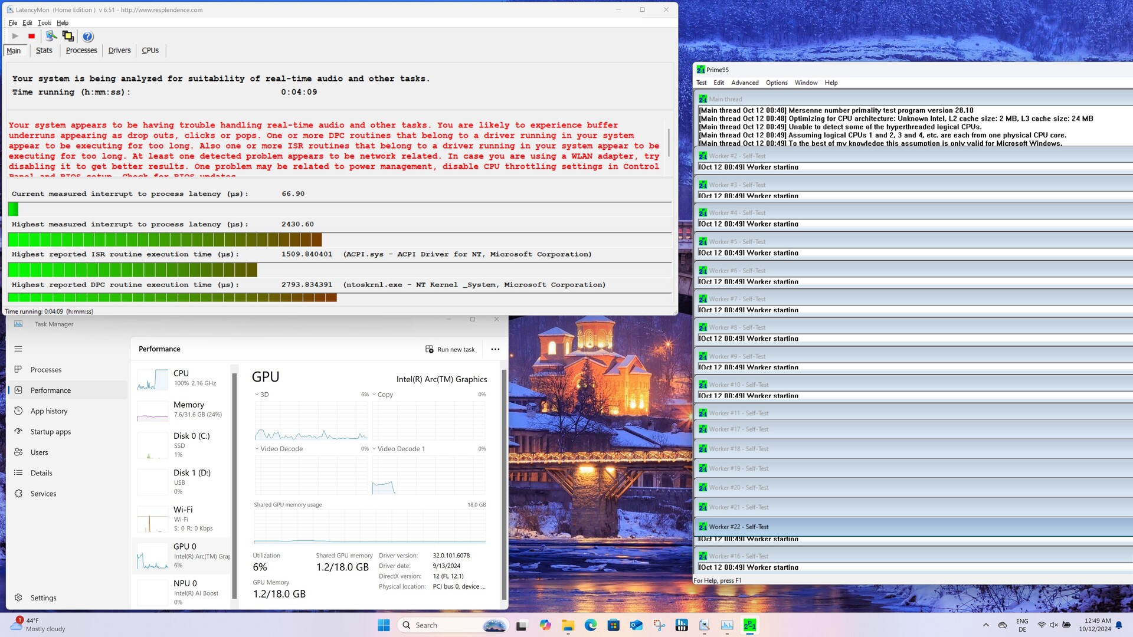Open Task Manager Settings
The height and width of the screenshot is (637, 1133).
point(68,597)
